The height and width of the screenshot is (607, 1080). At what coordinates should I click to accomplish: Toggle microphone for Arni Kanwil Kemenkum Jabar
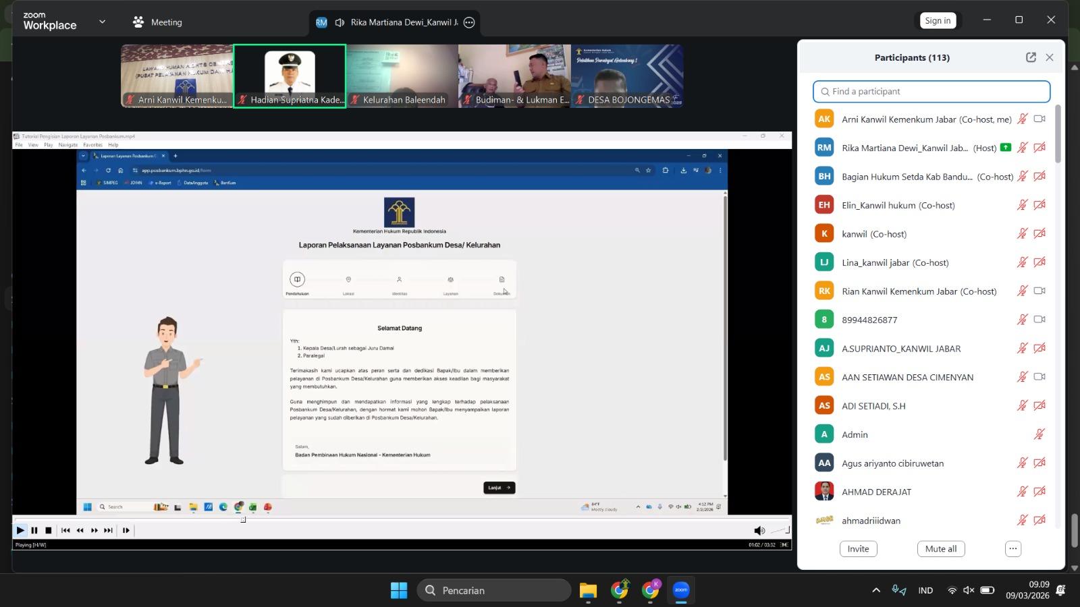(x=1023, y=119)
